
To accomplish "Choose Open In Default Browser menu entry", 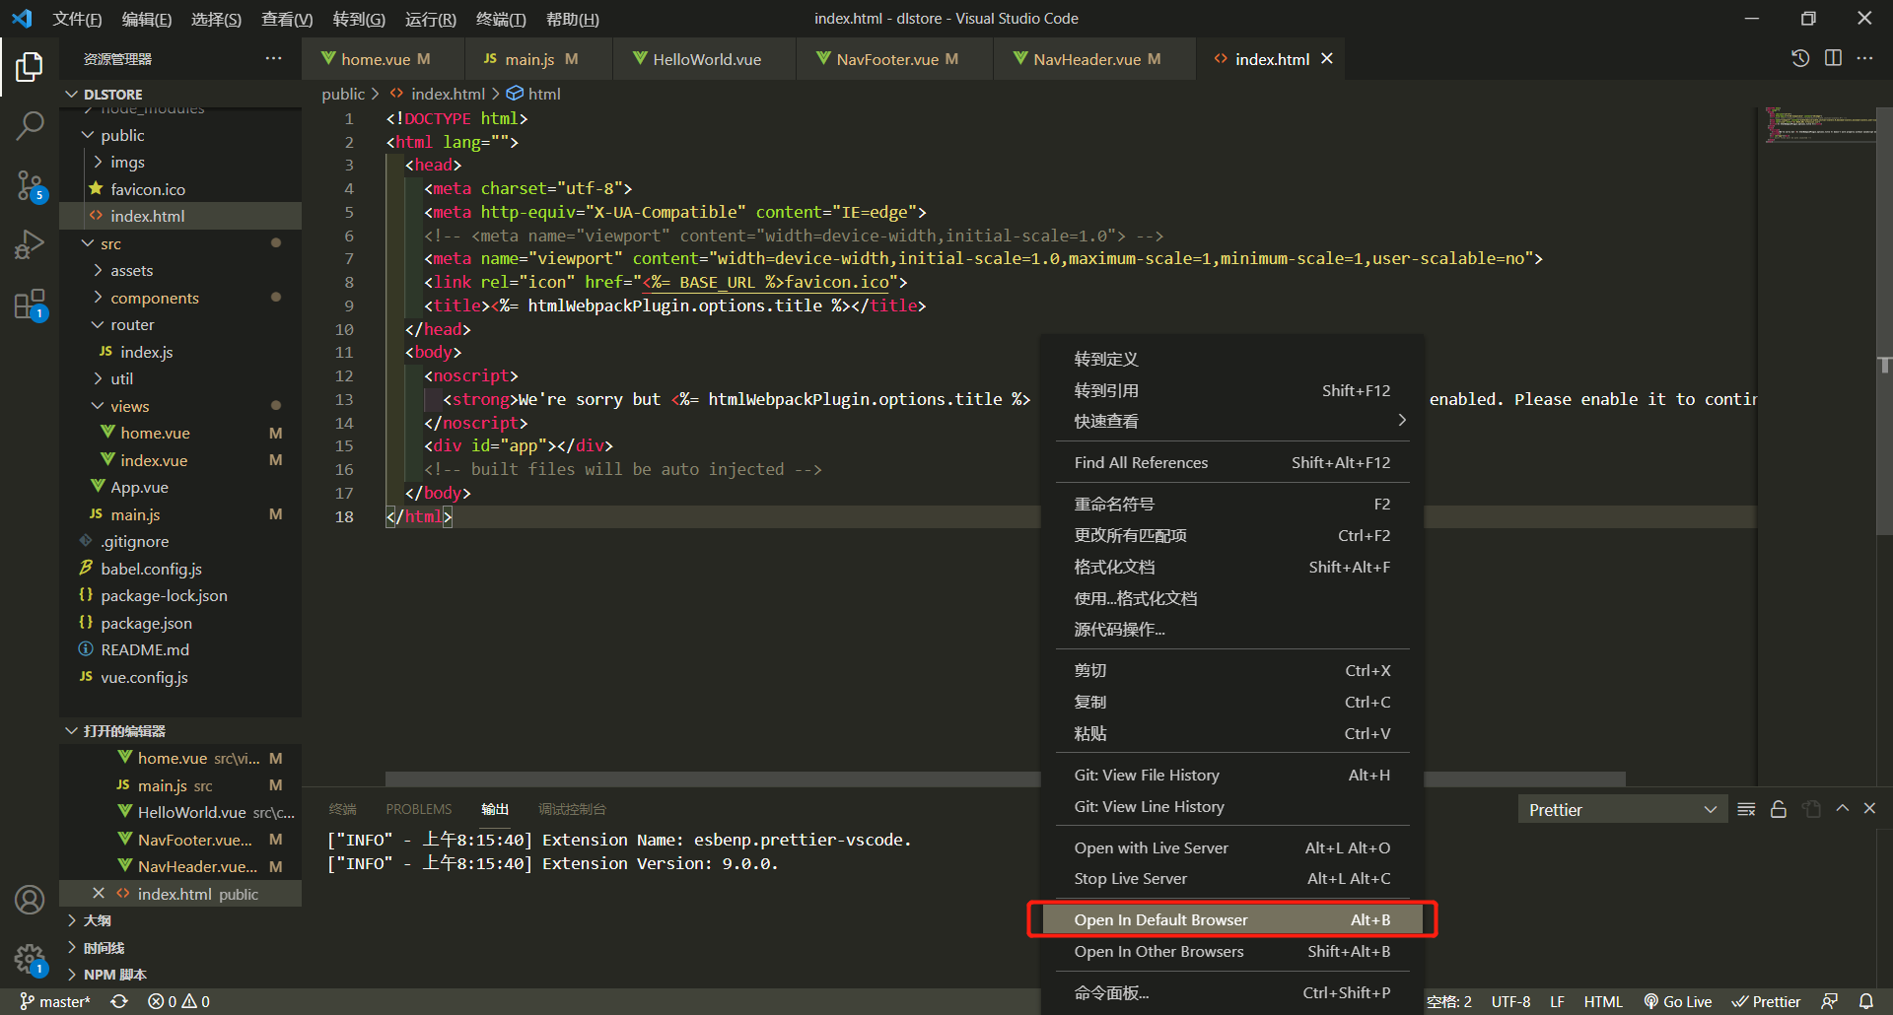I will point(1232,919).
